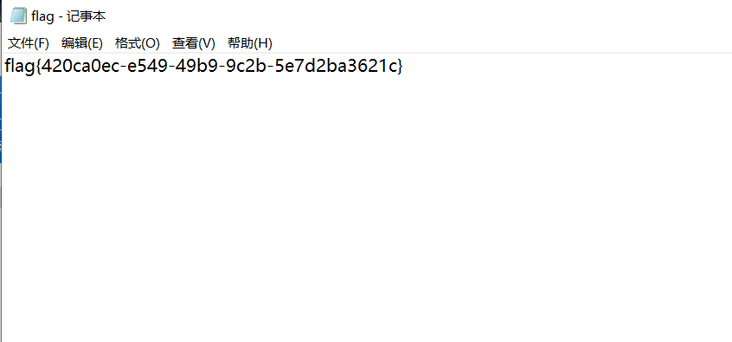The image size is (732, 342).
Task: Open the 格式(O) menu
Action: [x=138, y=43]
